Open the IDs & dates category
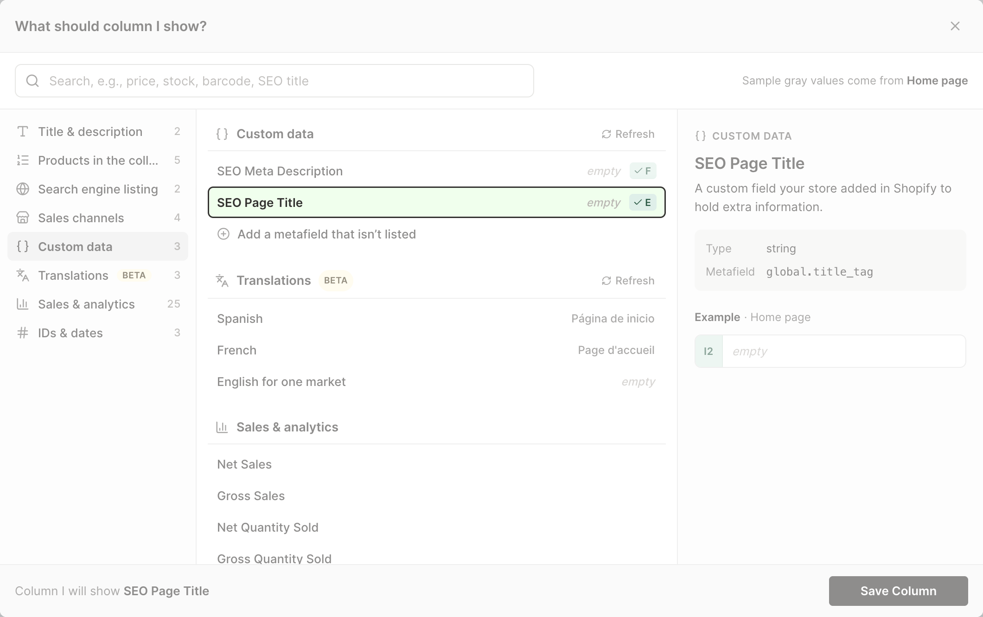This screenshot has width=983, height=617. [98, 333]
